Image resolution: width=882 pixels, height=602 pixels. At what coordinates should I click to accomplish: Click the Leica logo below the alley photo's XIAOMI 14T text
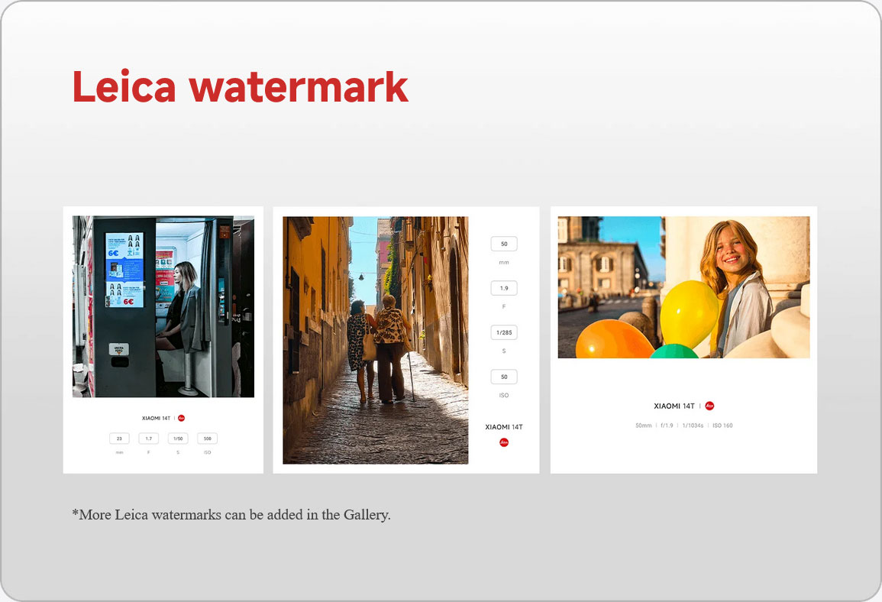coord(504,442)
